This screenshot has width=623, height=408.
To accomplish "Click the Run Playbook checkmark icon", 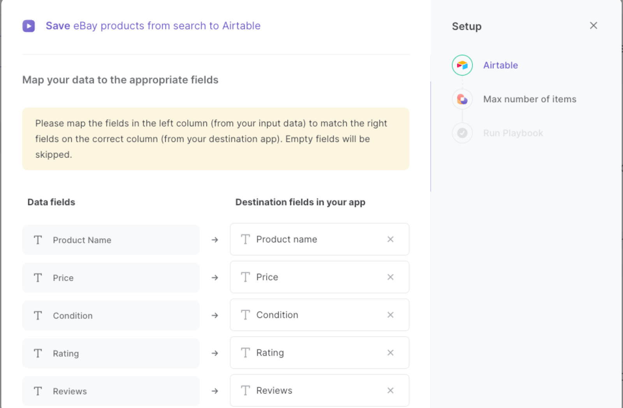I will (462, 133).
